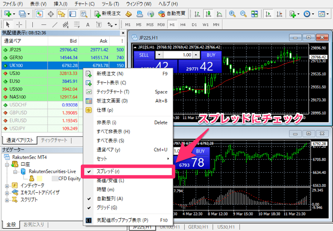Open the periods clock icon
The image size is (333, 231).
point(307,14)
